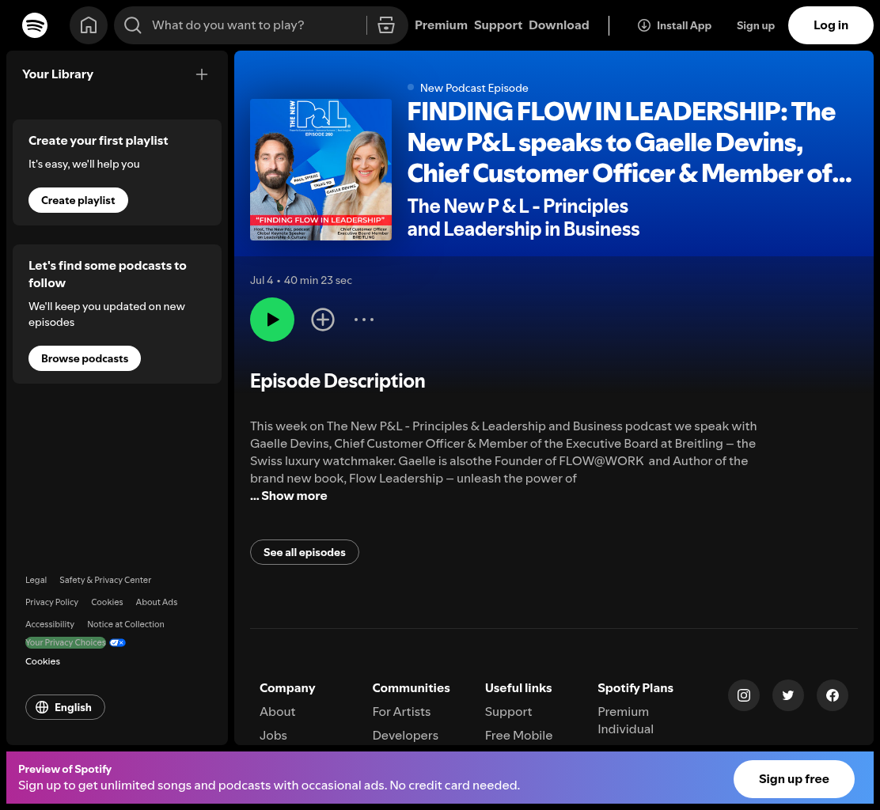
Task: Open The New P & L show link
Action: click(523, 218)
